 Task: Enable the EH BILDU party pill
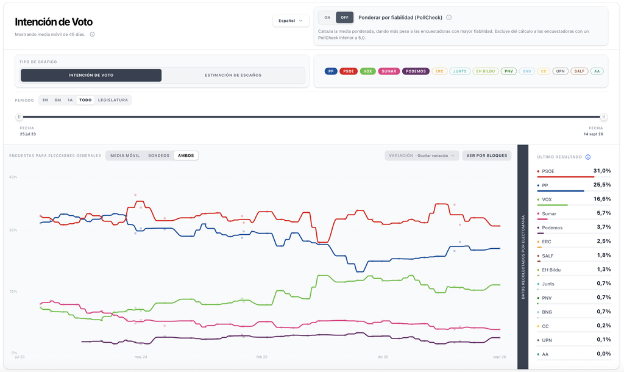[x=486, y=71]
